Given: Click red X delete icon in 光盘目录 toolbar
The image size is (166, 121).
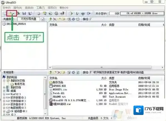Looking at the screenshot, I should (x=55, y=19).
